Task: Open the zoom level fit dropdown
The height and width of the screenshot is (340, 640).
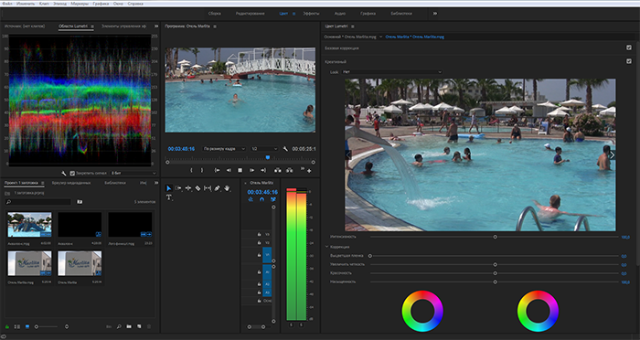Action: click(224, 149)
